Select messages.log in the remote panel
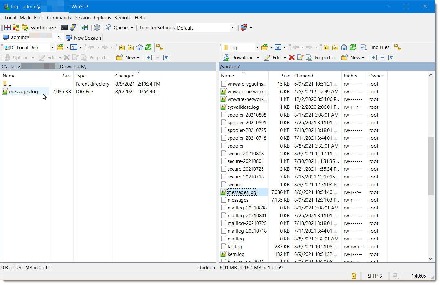 coord(242,192)
